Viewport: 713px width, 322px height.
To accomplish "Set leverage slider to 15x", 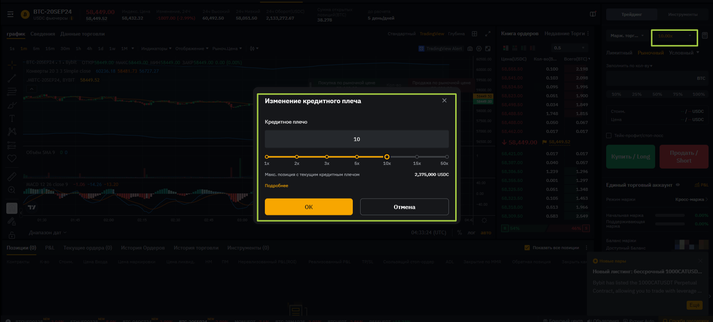I will click(x=417, y=157).
